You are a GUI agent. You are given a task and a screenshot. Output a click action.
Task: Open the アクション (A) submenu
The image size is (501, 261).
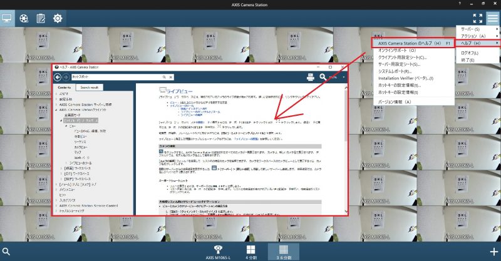click(478, 36)
